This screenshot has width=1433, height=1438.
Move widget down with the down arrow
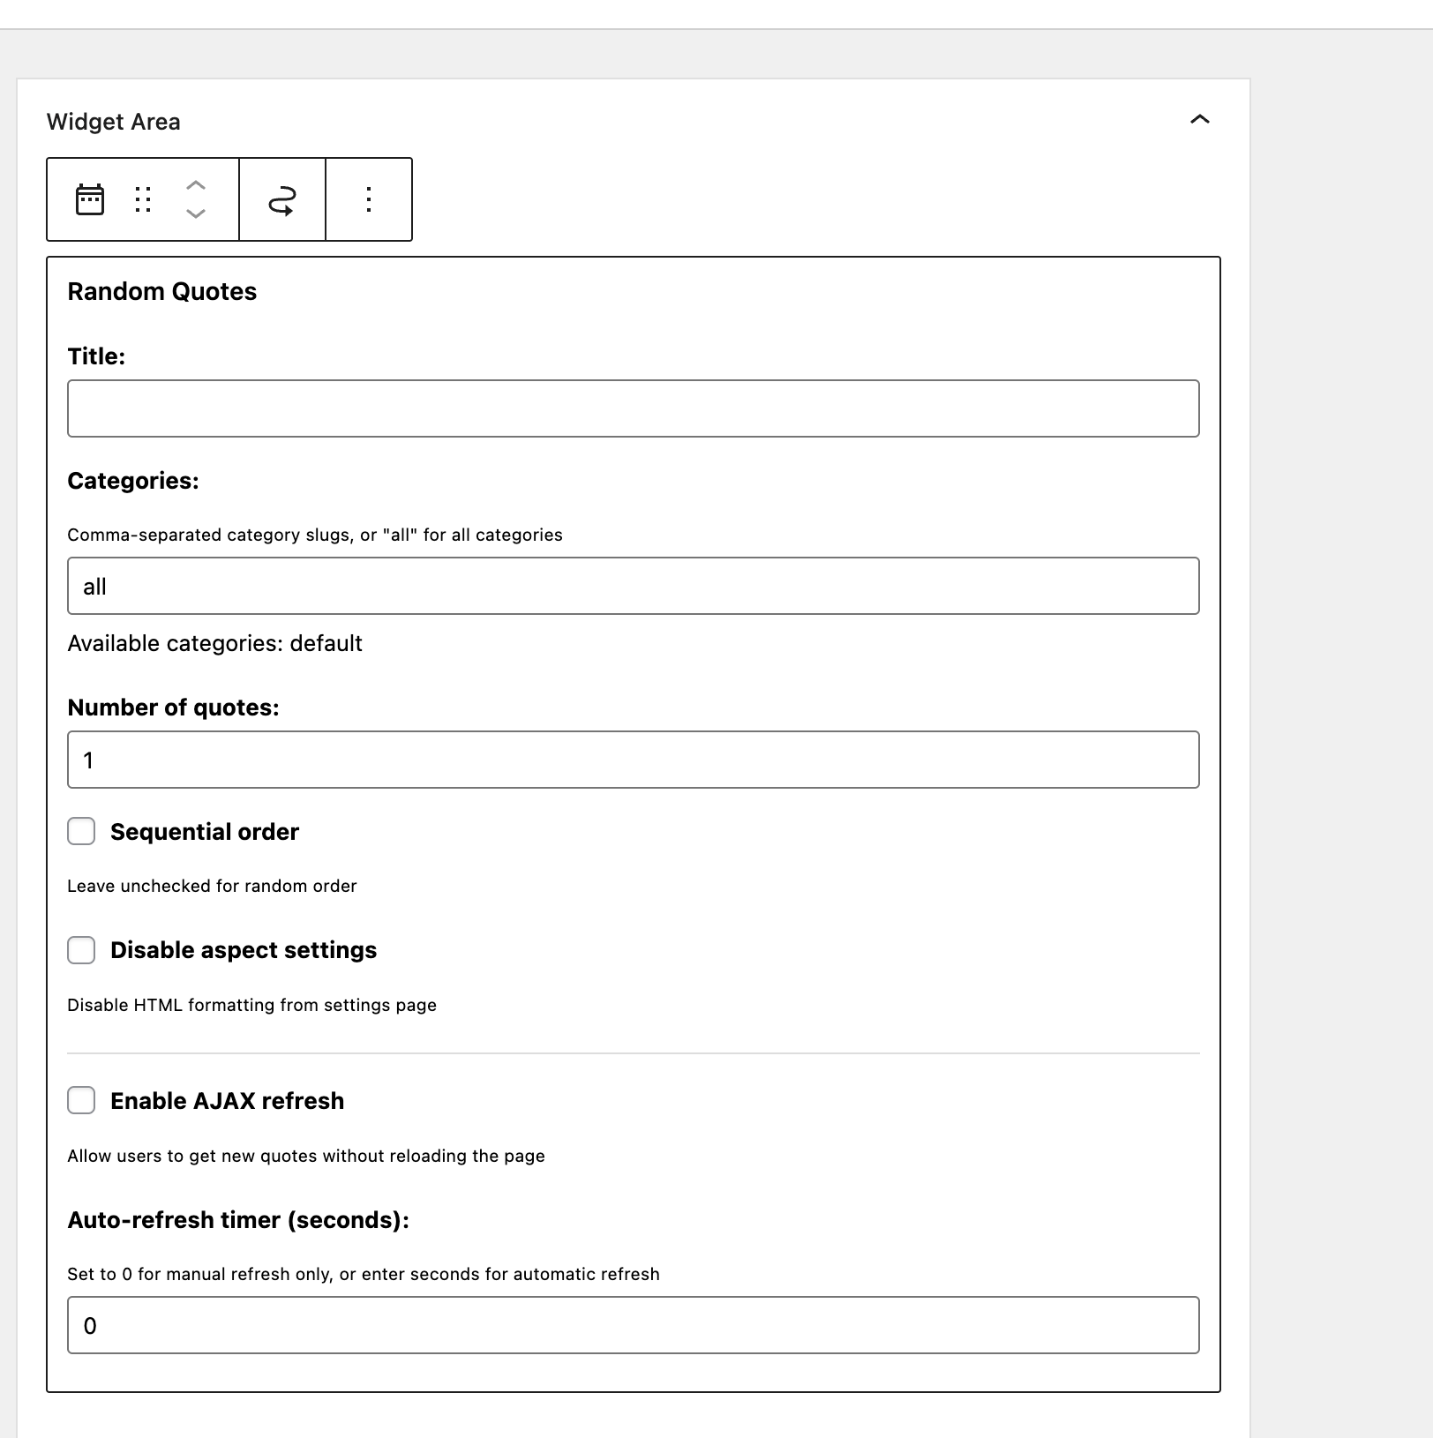click(x=196, y=213)
